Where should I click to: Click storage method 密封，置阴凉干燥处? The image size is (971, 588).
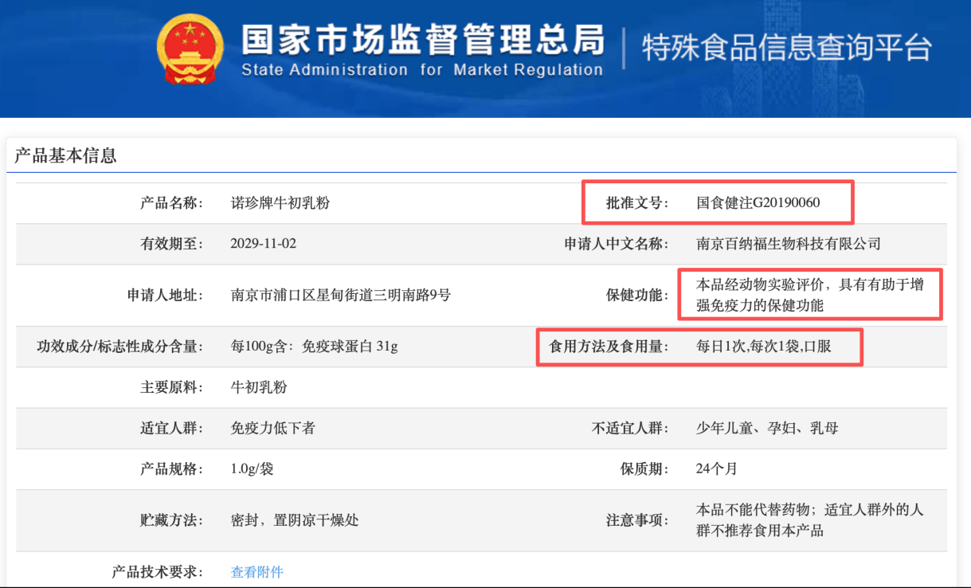[294, 520]
